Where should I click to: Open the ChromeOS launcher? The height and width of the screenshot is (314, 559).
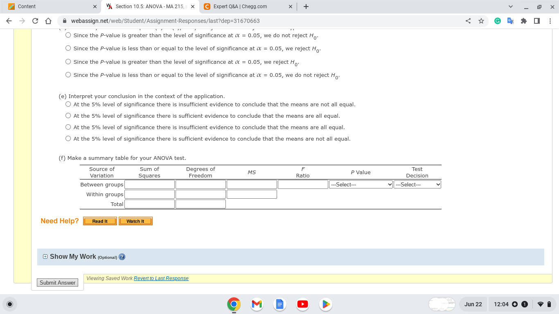[x=10, y=304]
